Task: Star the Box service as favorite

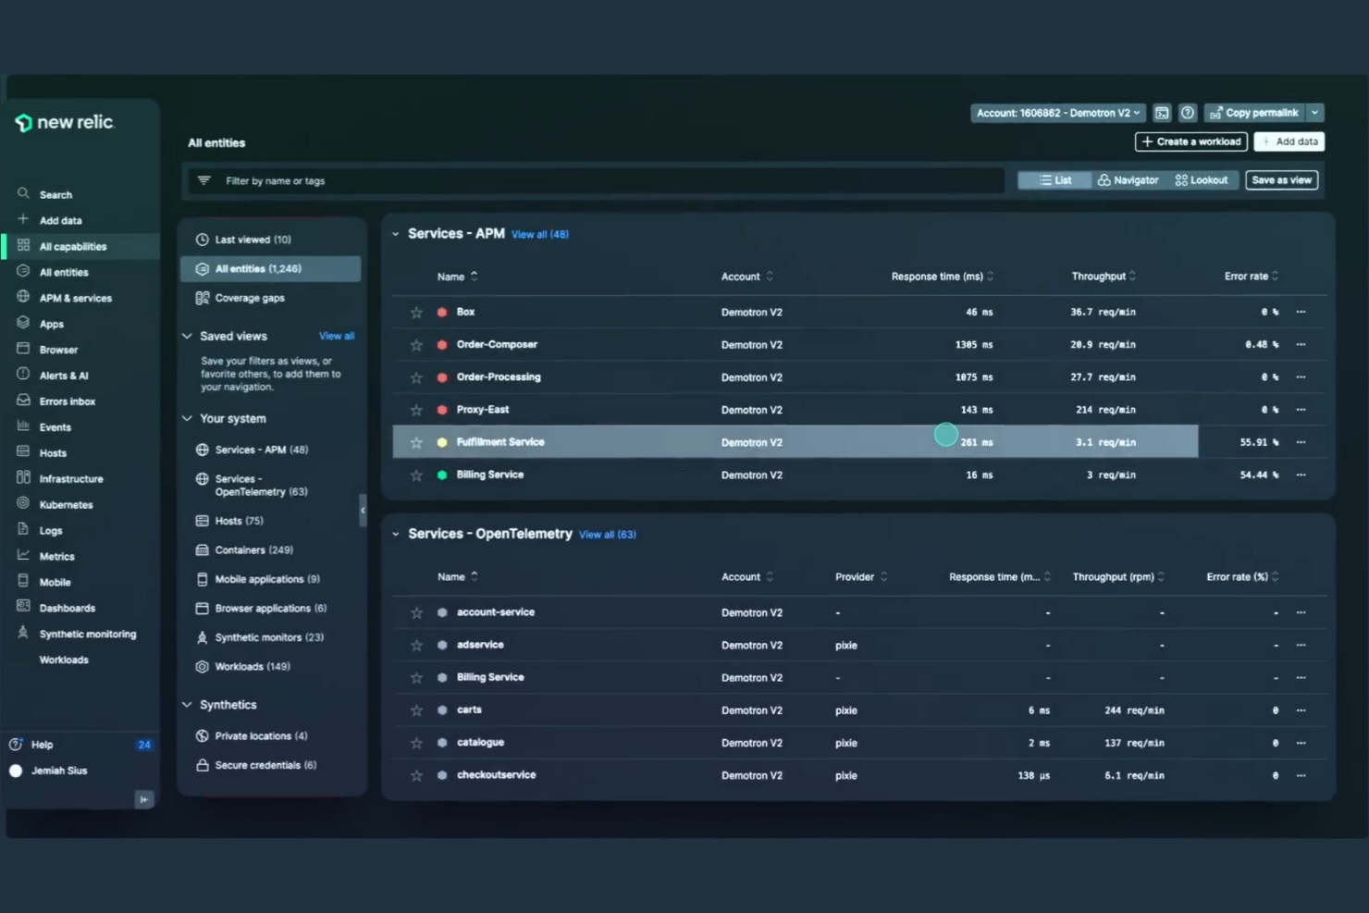Action: point(416,312)
